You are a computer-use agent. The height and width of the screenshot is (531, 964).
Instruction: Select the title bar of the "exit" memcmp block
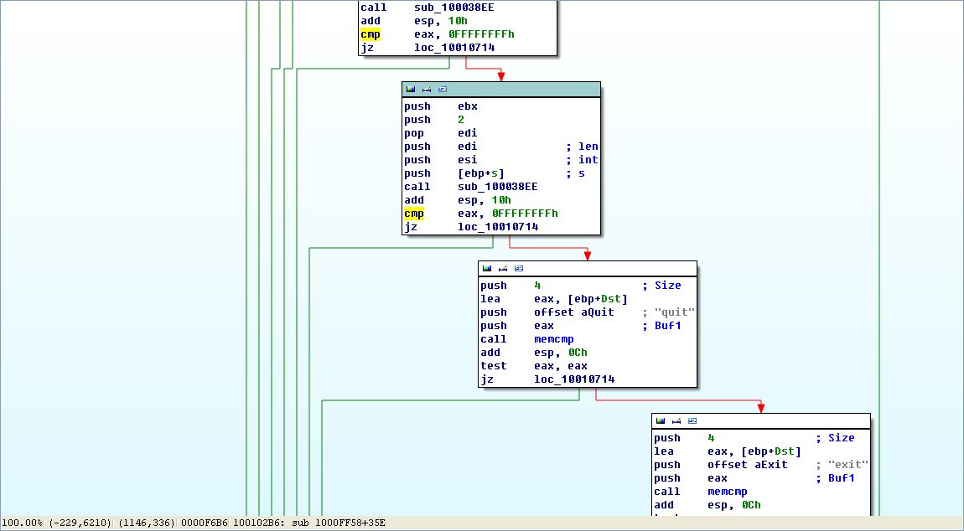761,421
